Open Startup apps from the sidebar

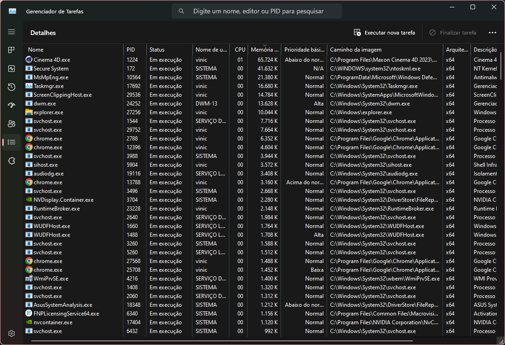(x=12, y=105)
